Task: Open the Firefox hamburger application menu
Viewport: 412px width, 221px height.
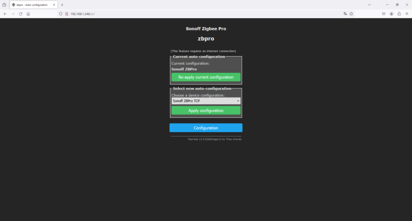Action: 407,14
